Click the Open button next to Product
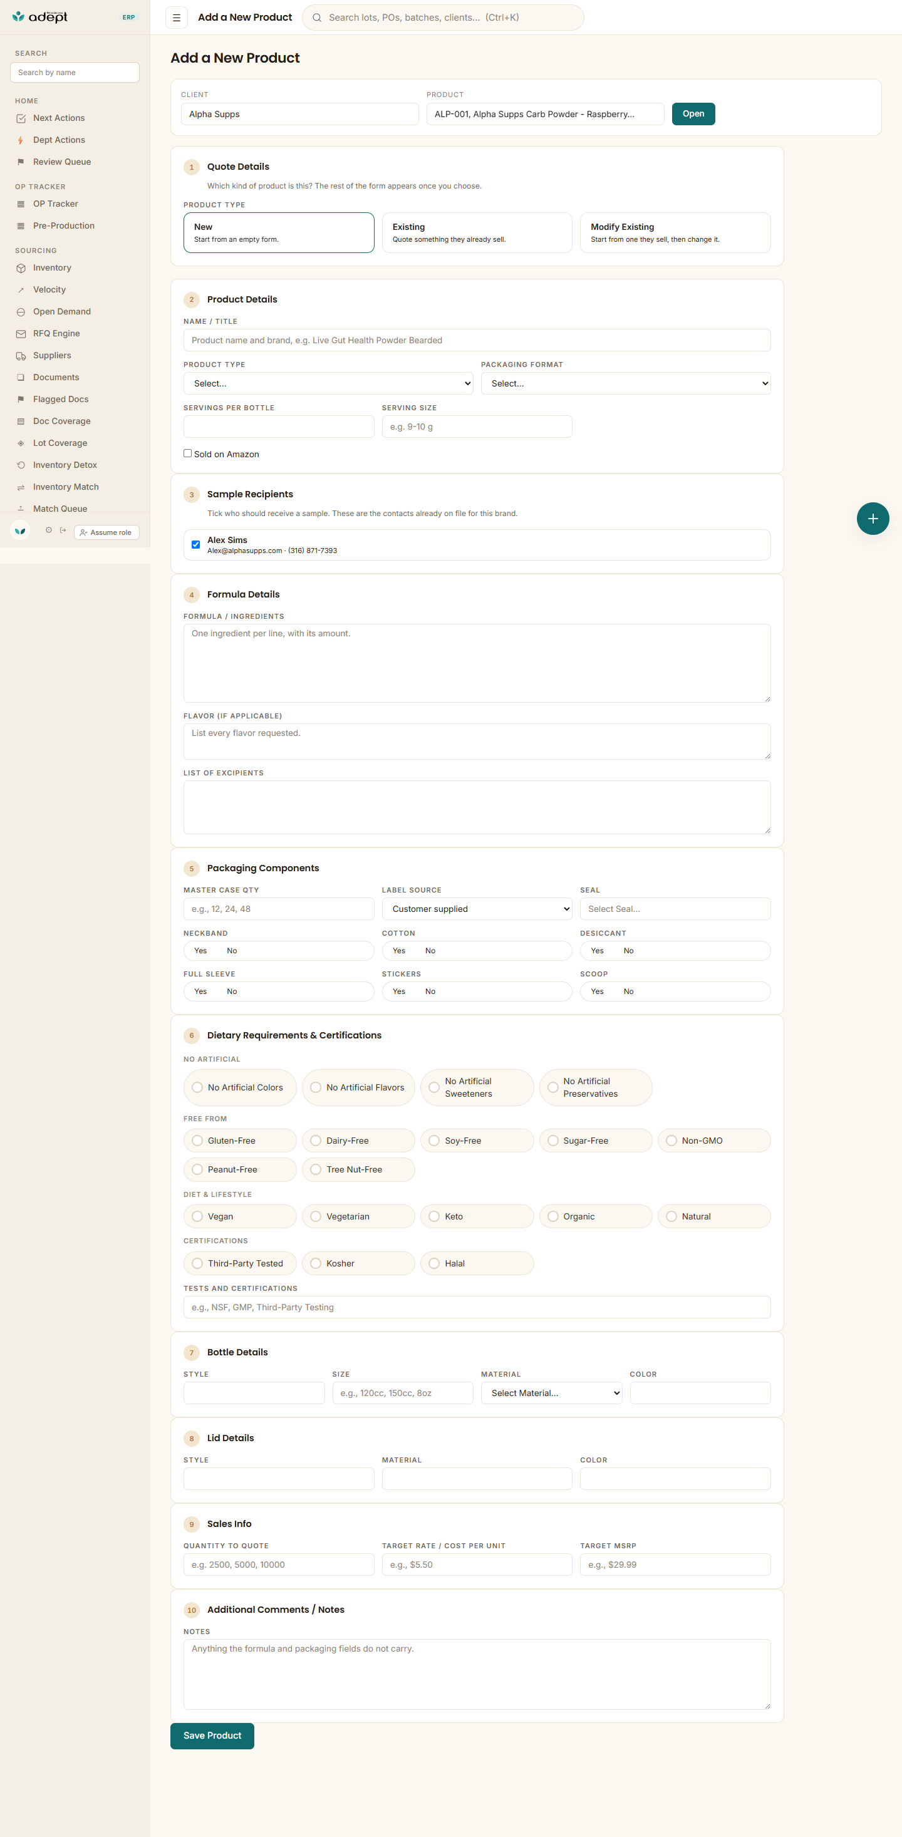This screenshot has width=902, height=1837. [x=693, y=114]
